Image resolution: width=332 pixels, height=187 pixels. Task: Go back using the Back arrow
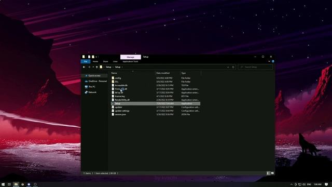click(84, 67)
